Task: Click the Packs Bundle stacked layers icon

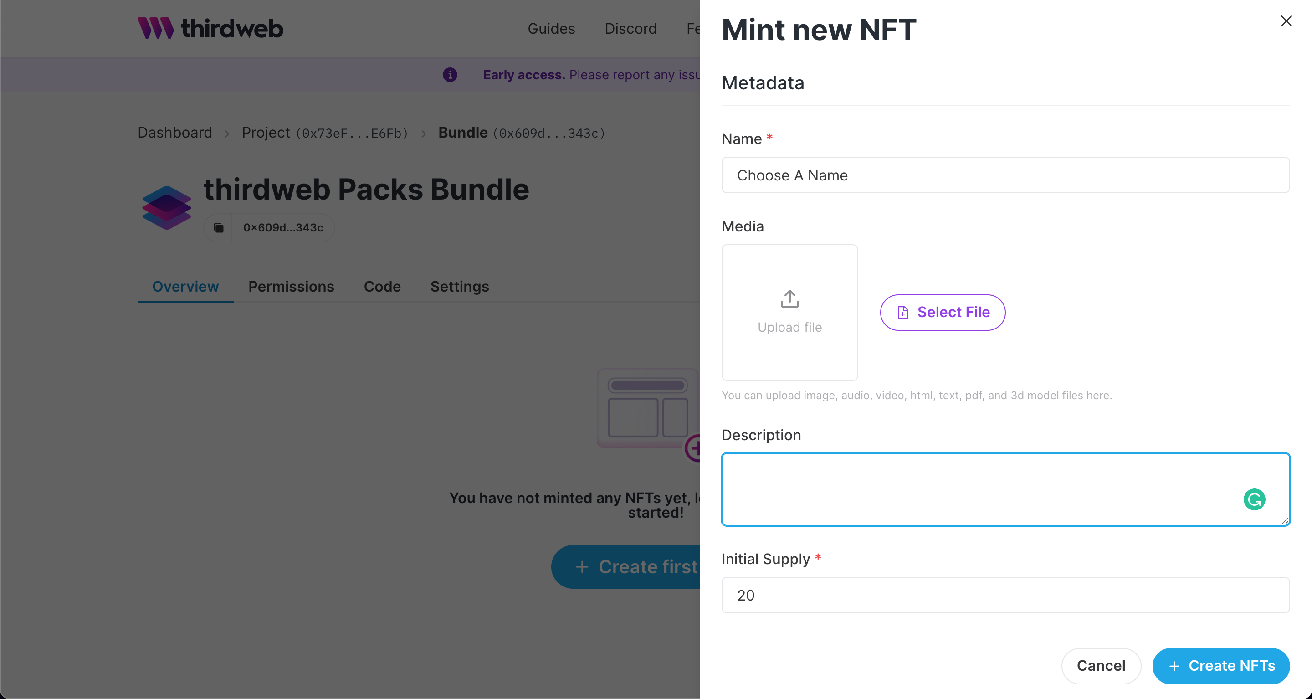Action: [167, 208]
